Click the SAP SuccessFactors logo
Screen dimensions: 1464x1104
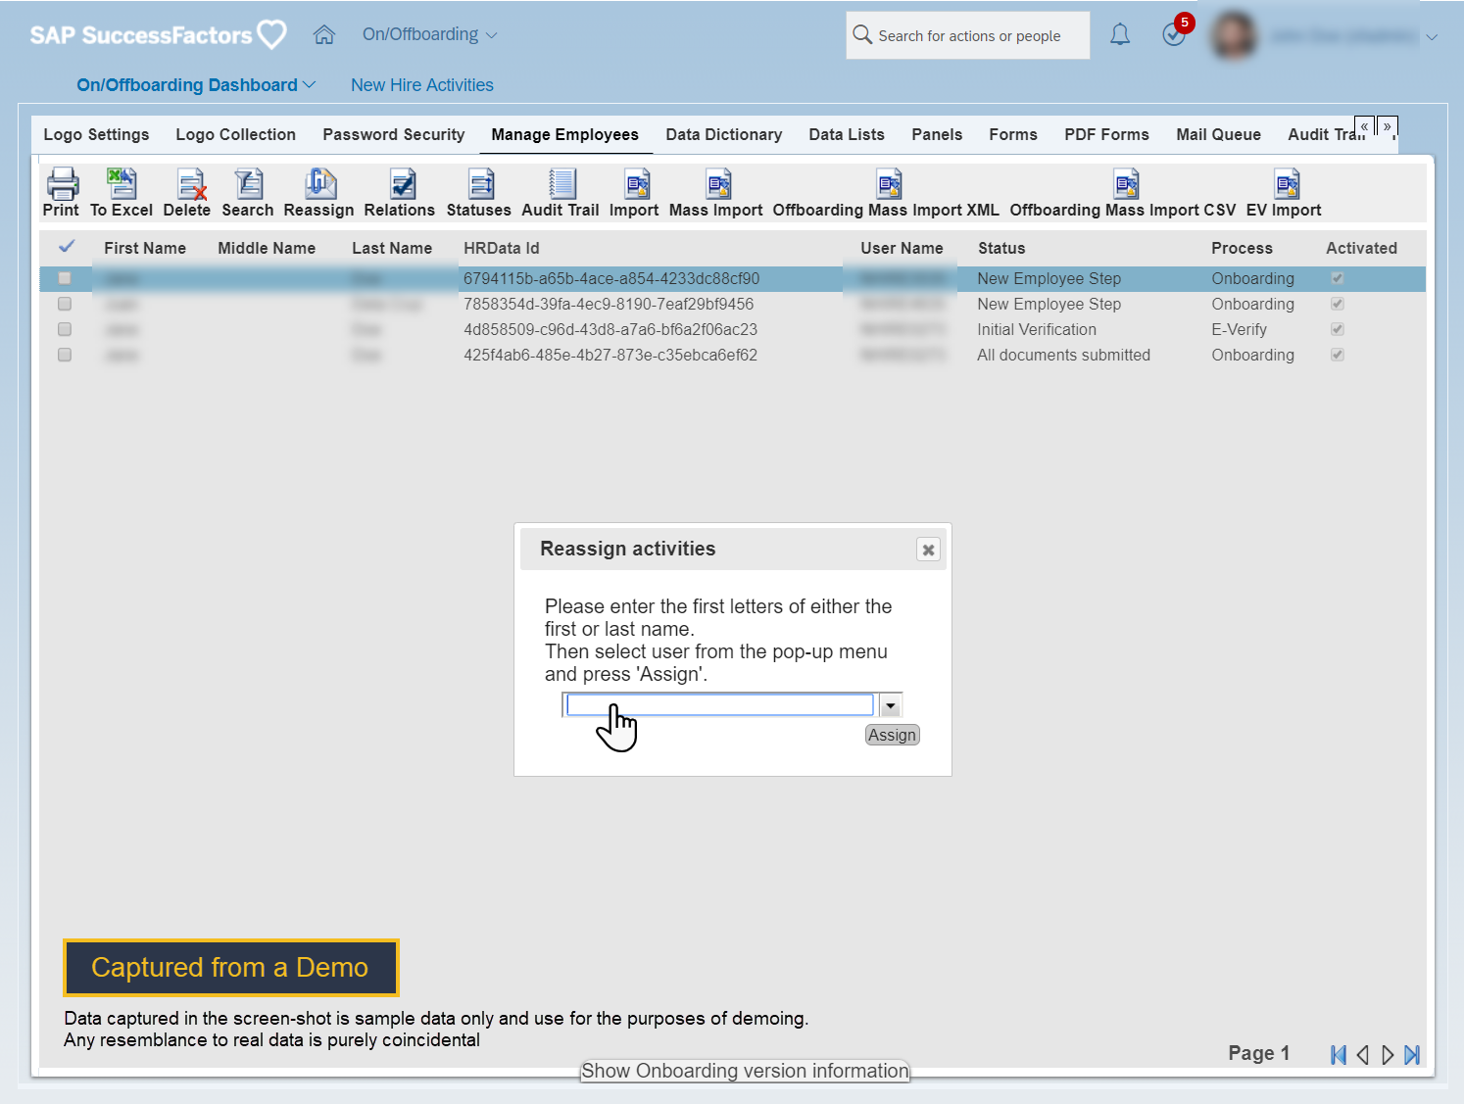coord(158,35)
